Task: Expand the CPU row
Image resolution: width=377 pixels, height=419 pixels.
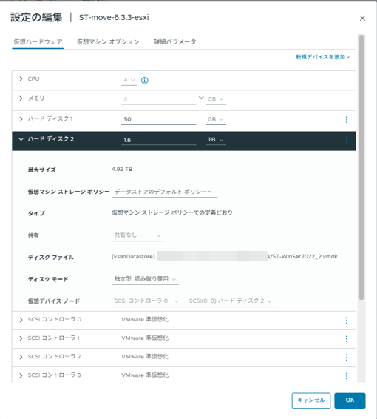Action: coord(21,78)
